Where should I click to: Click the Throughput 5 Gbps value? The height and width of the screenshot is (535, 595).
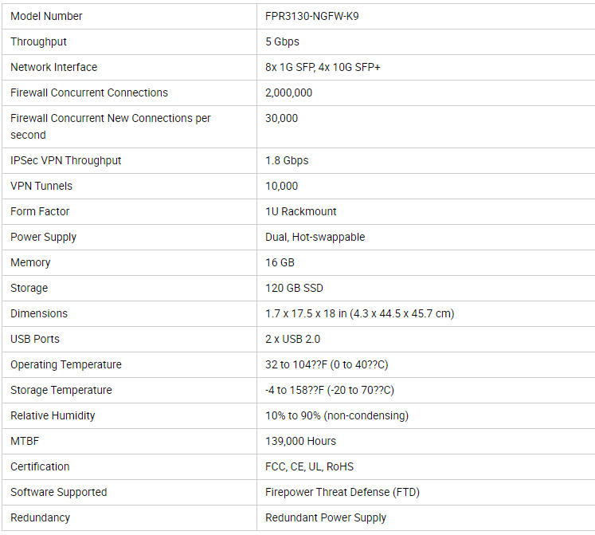pos(282,41)
